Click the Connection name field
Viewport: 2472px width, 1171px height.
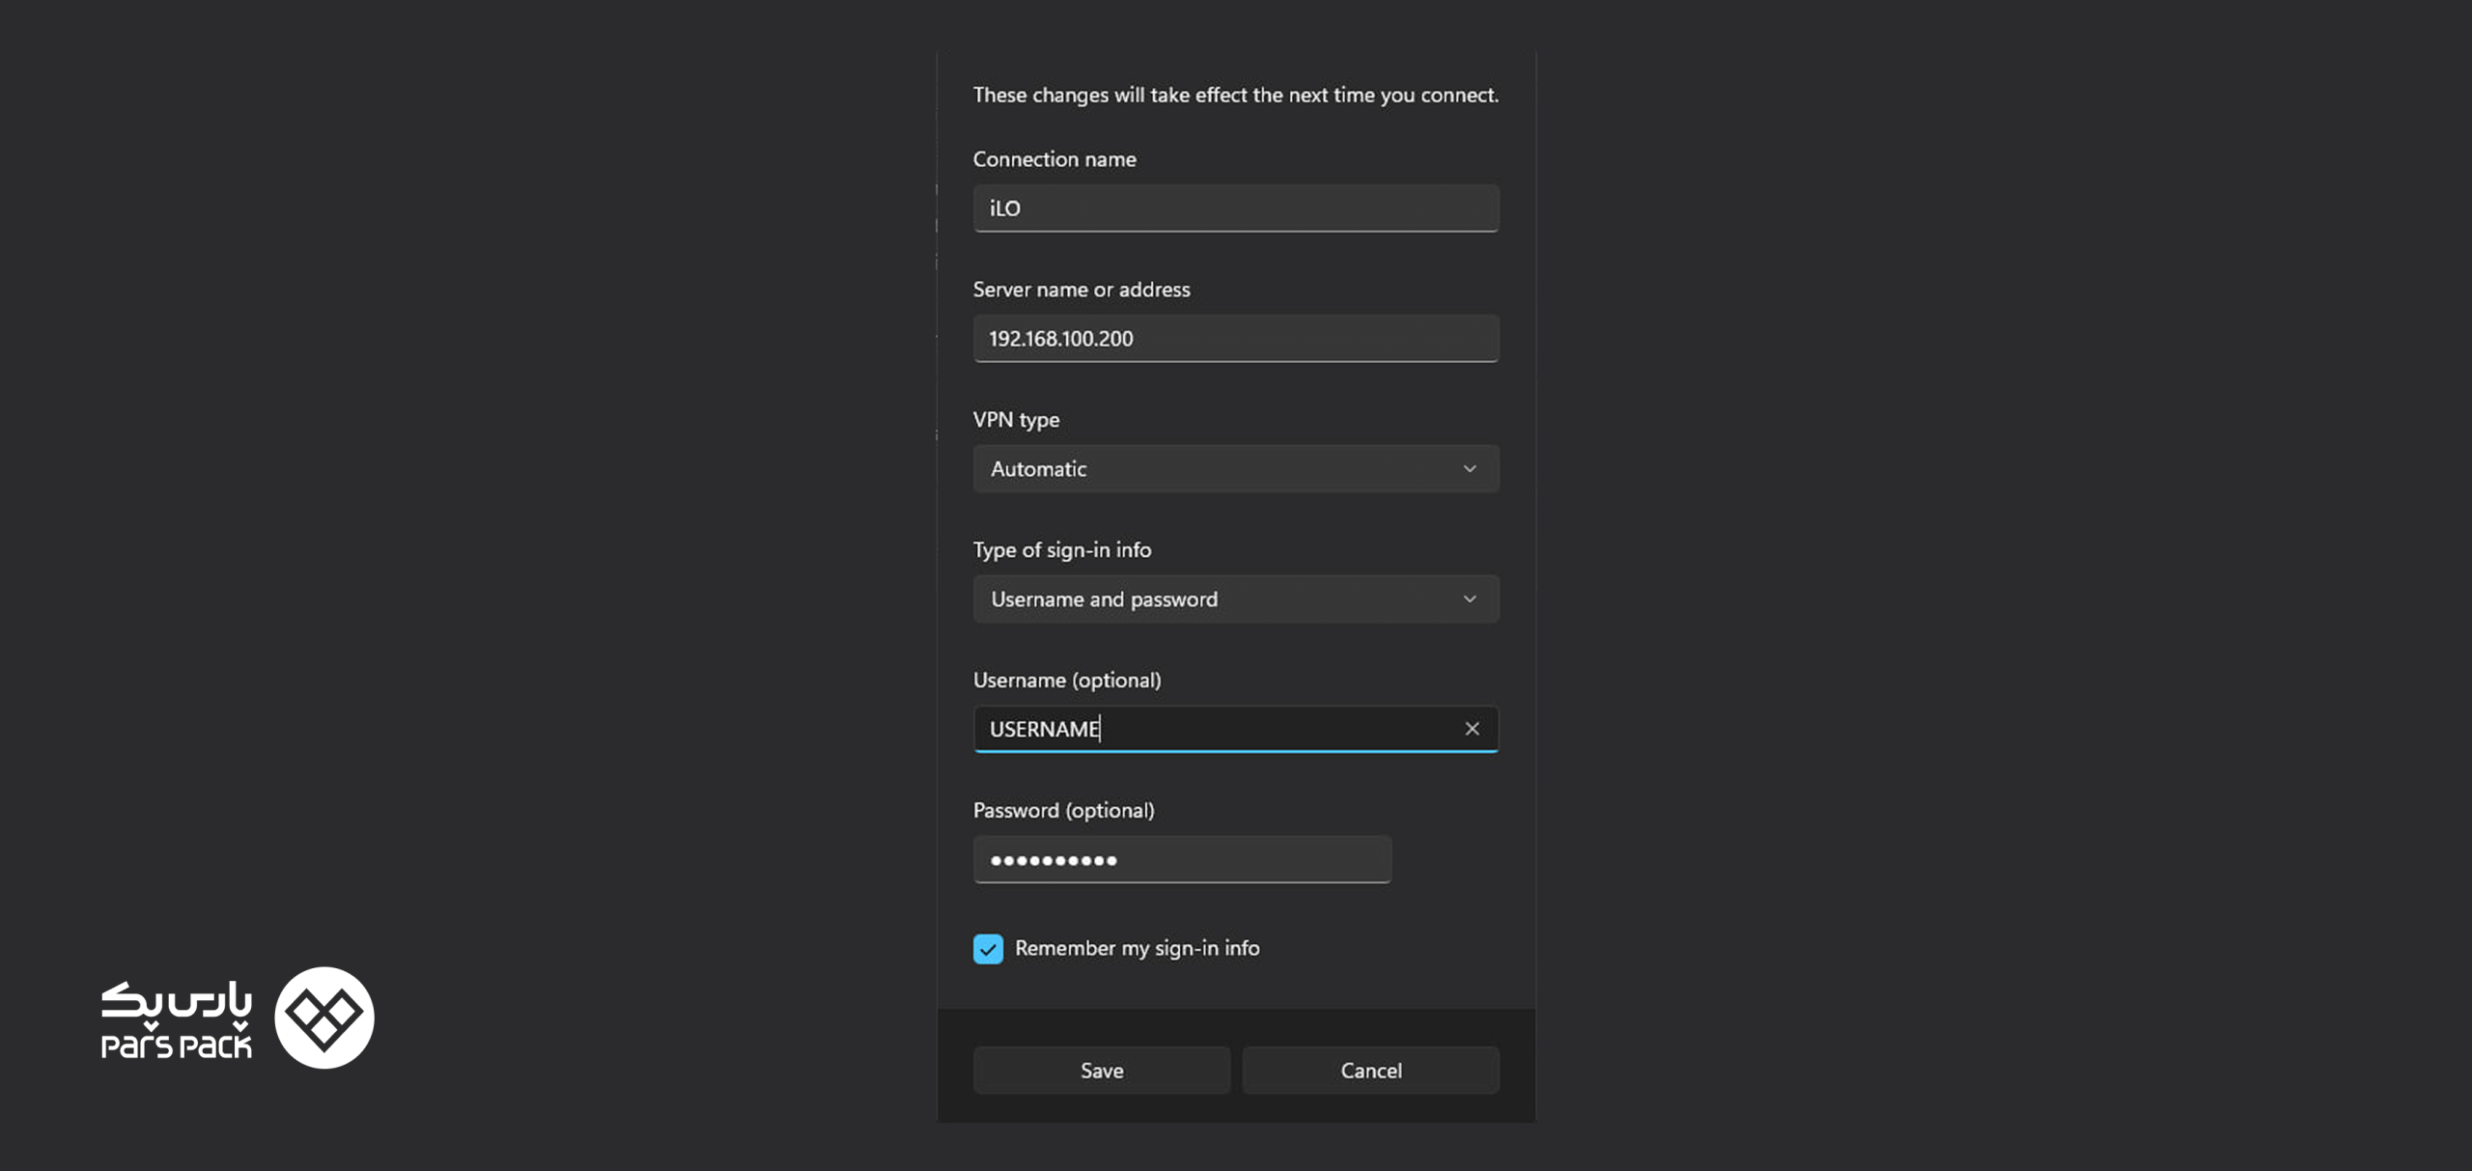(1236, 208)
